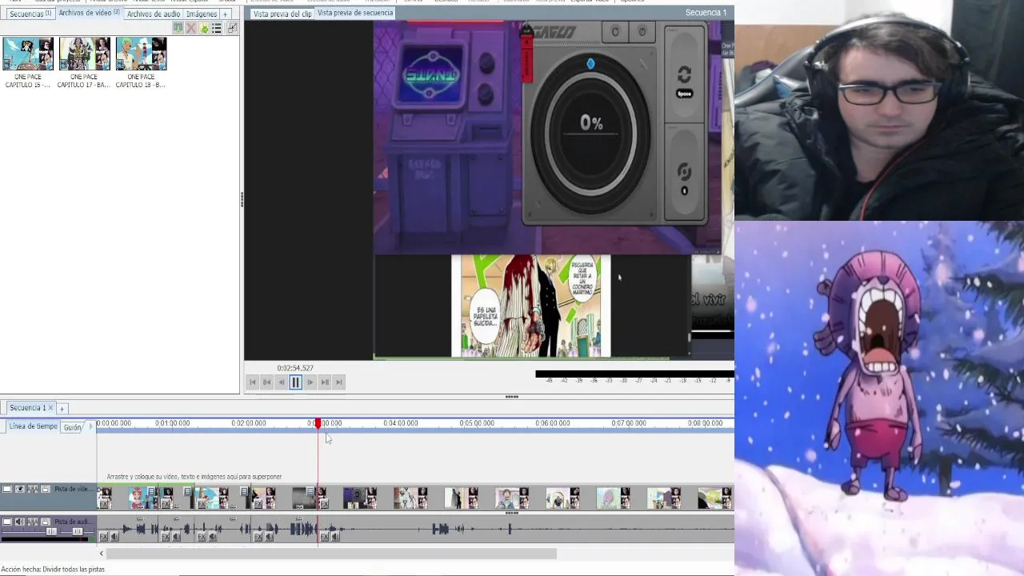Screen dimensions: 1024x576
Task: Jump to sequence start button
Action: 253,382
